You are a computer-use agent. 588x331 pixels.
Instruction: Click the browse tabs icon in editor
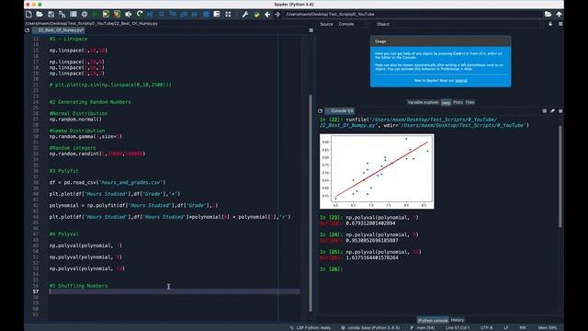pyautogui.click(x=27, y=30)
